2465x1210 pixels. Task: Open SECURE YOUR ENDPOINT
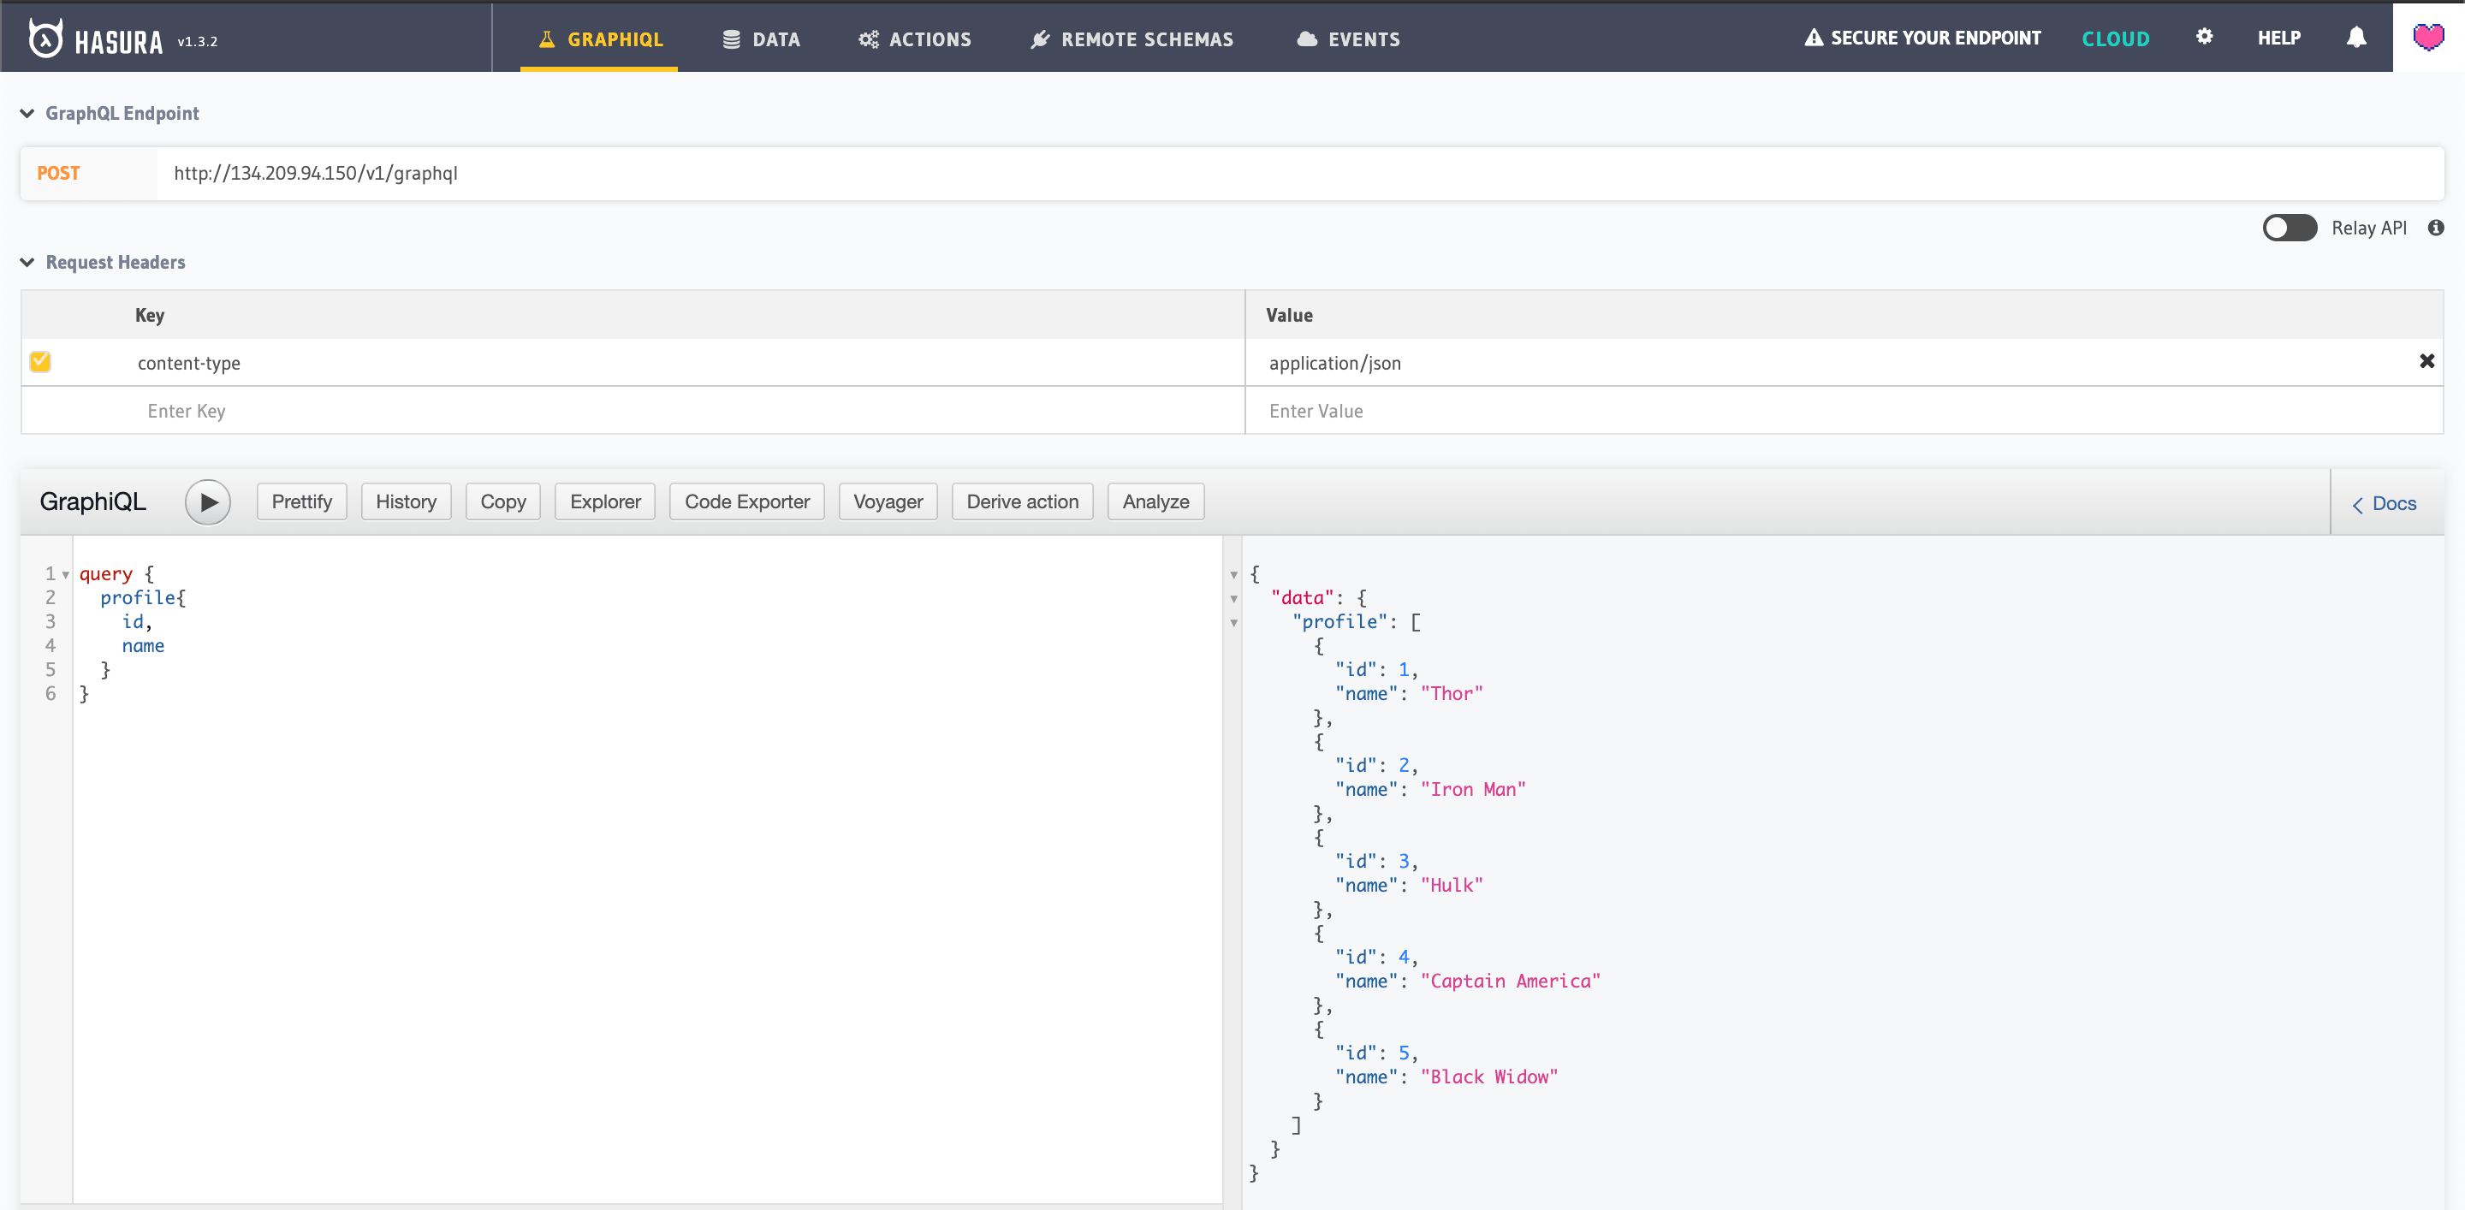(x=1922, y=38)
